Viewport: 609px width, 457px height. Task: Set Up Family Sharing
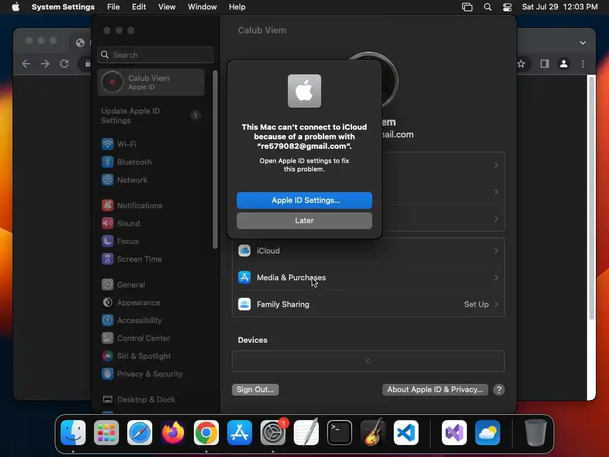point(368,304)
